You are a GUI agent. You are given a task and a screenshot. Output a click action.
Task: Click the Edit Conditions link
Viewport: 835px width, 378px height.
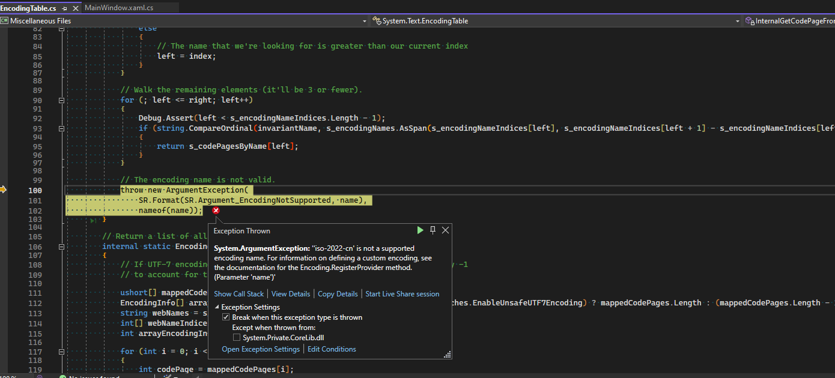point(332,349)
